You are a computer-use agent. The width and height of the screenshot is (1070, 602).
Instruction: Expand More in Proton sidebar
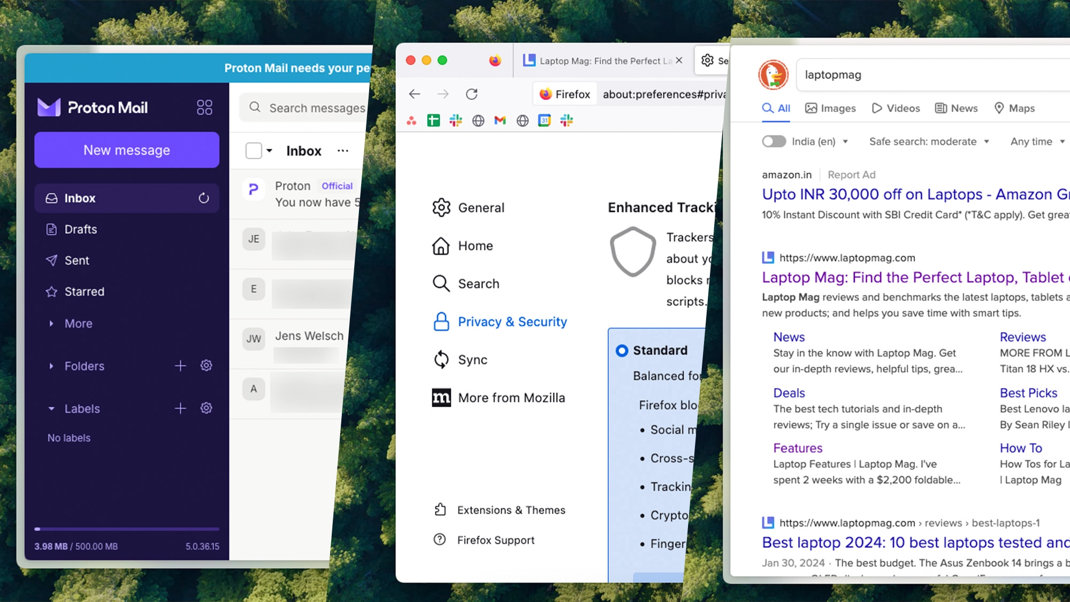click(x=78, y=324)
